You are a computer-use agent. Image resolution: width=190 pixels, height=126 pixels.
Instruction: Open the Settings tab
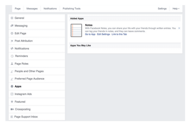[x=162, y=9]
